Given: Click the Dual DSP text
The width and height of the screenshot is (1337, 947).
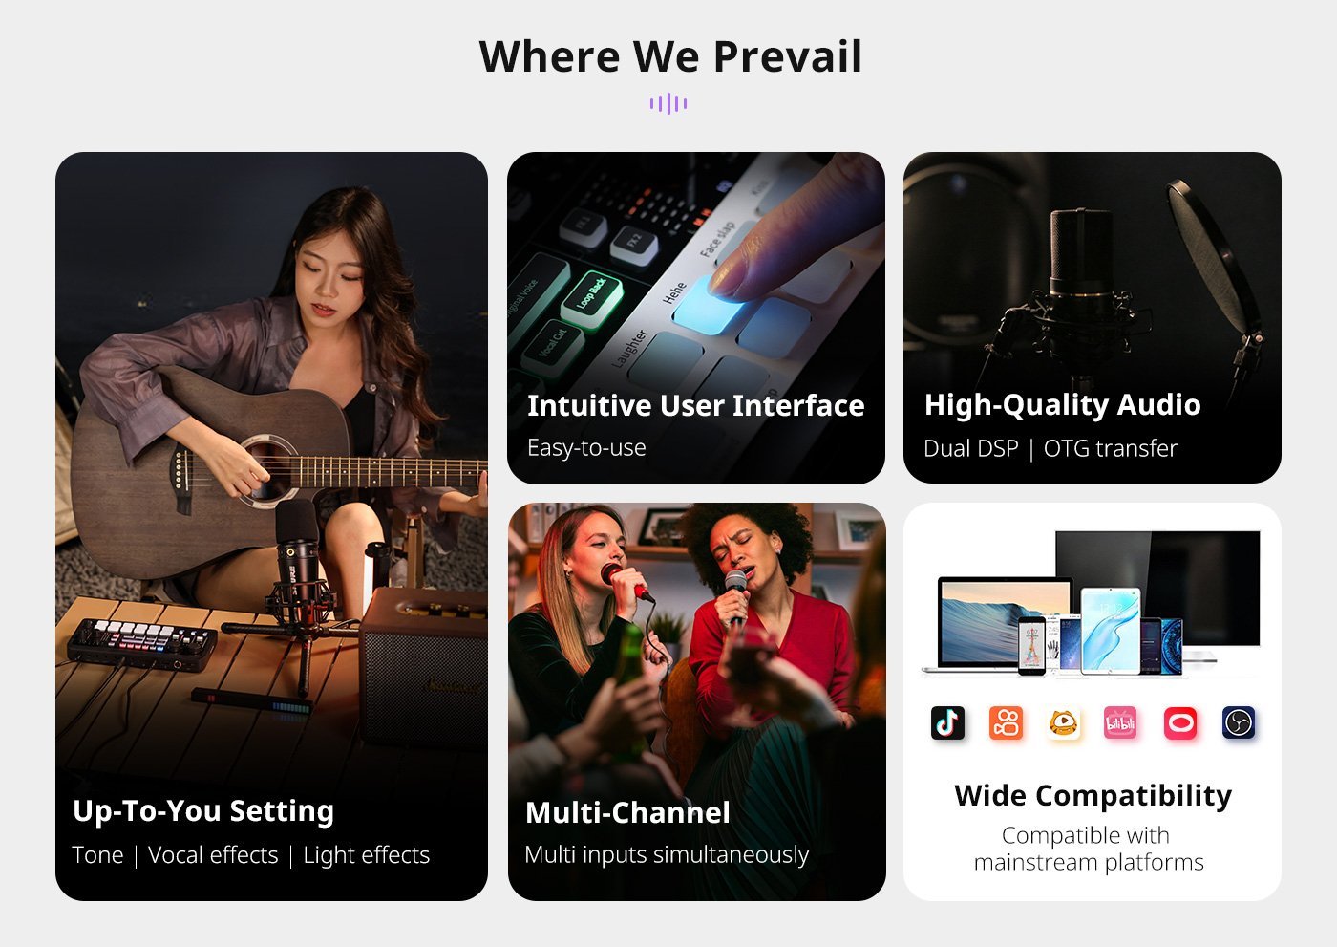Looking at the screenshot, I should tap(970, 448).
